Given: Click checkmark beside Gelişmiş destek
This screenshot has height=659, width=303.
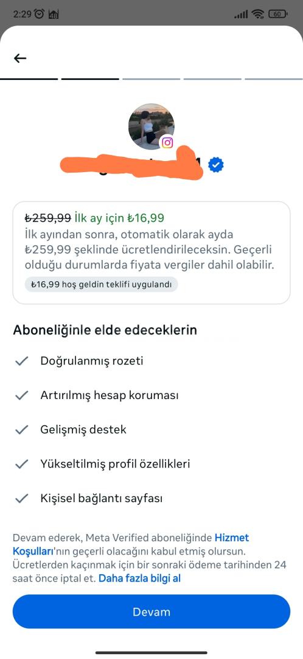Looking at the screenshot, I should pyautogui.click(x=21, y=430).
